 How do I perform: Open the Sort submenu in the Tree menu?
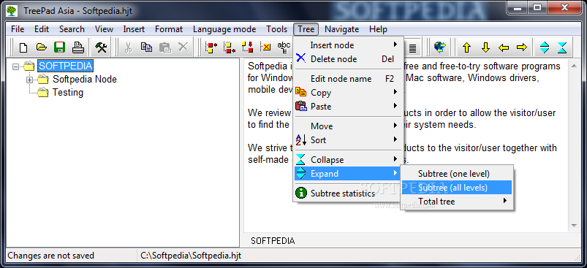[x=348, y=140]
